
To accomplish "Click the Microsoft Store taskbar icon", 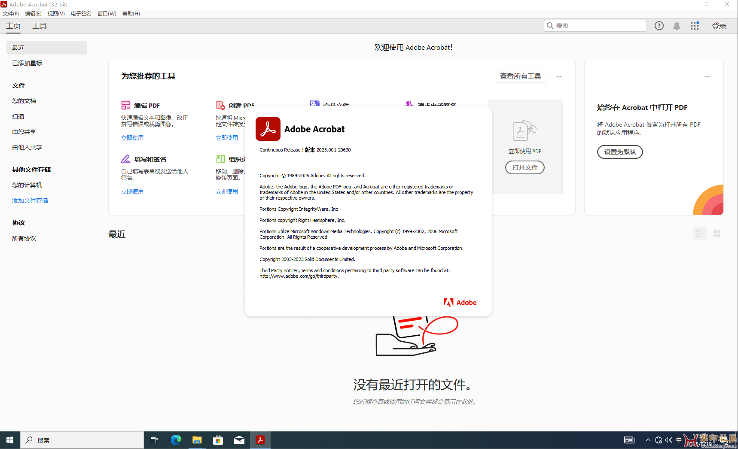I will click(x=218, y=440).
